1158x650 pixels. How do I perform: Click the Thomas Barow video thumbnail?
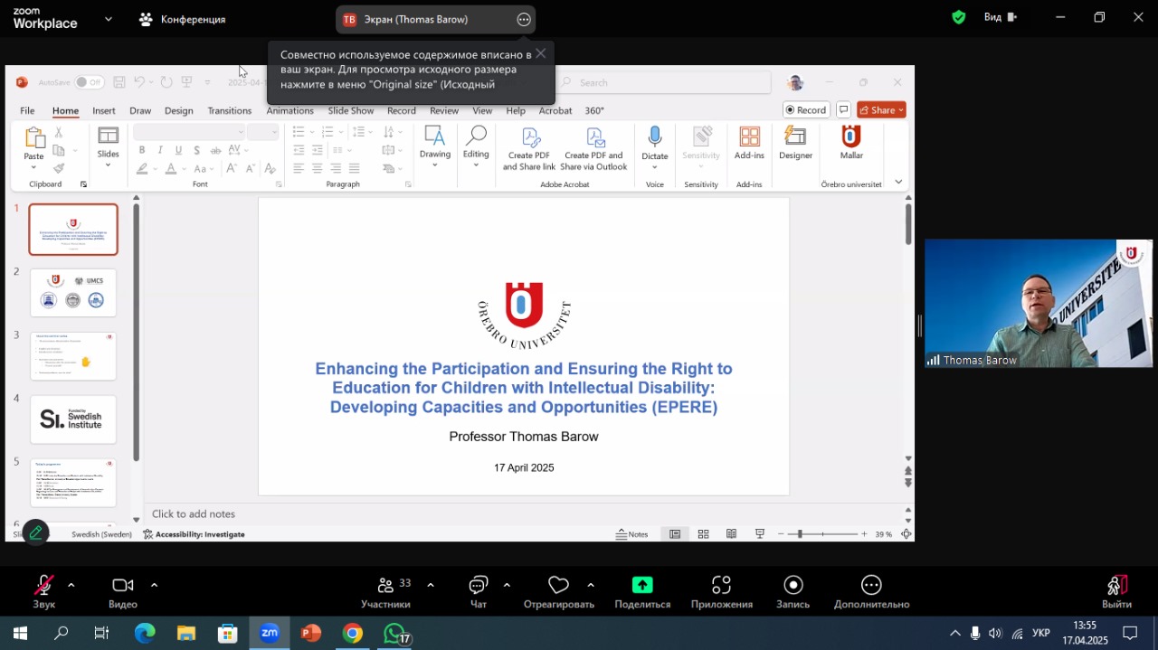coord(1038,303)
